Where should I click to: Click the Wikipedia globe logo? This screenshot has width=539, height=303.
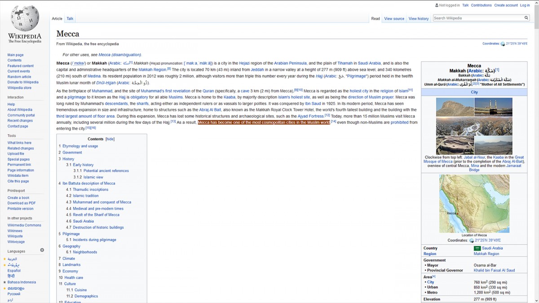tap(25, 19)
